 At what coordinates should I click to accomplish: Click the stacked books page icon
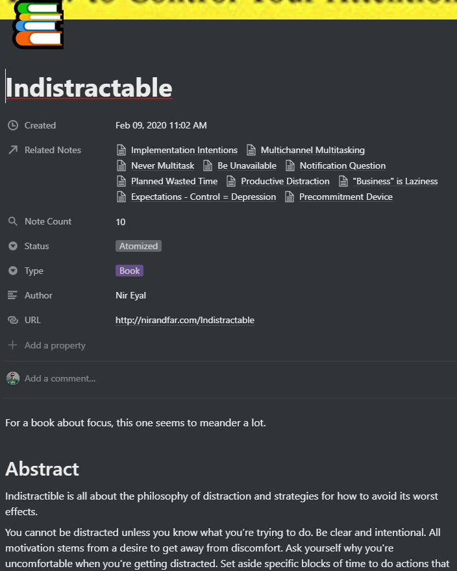coord(37,26)
